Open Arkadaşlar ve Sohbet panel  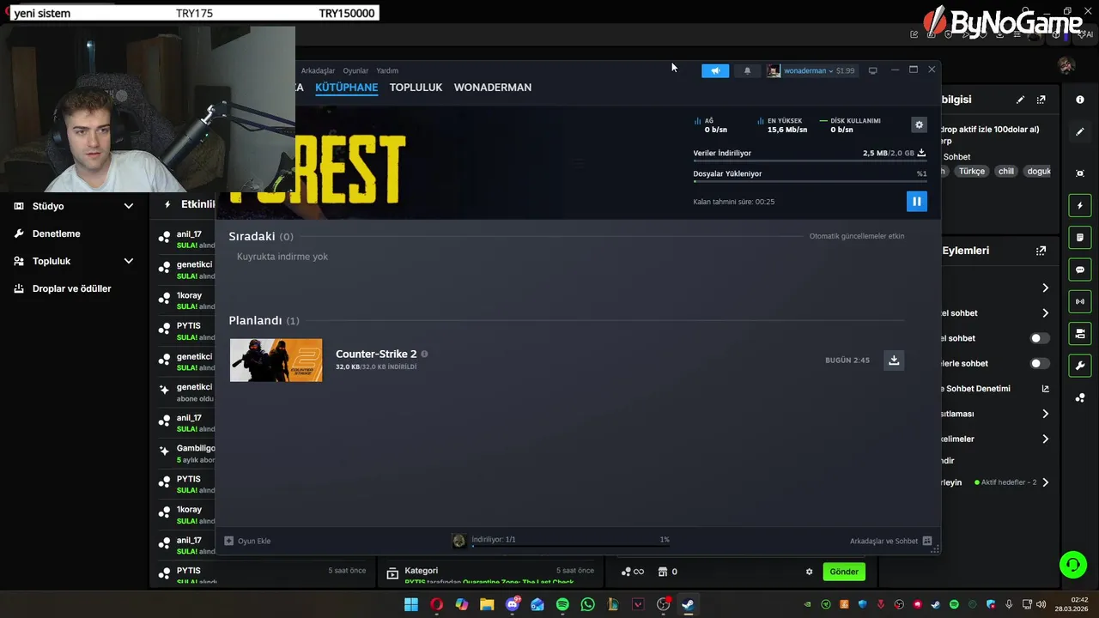click(890, 541)
